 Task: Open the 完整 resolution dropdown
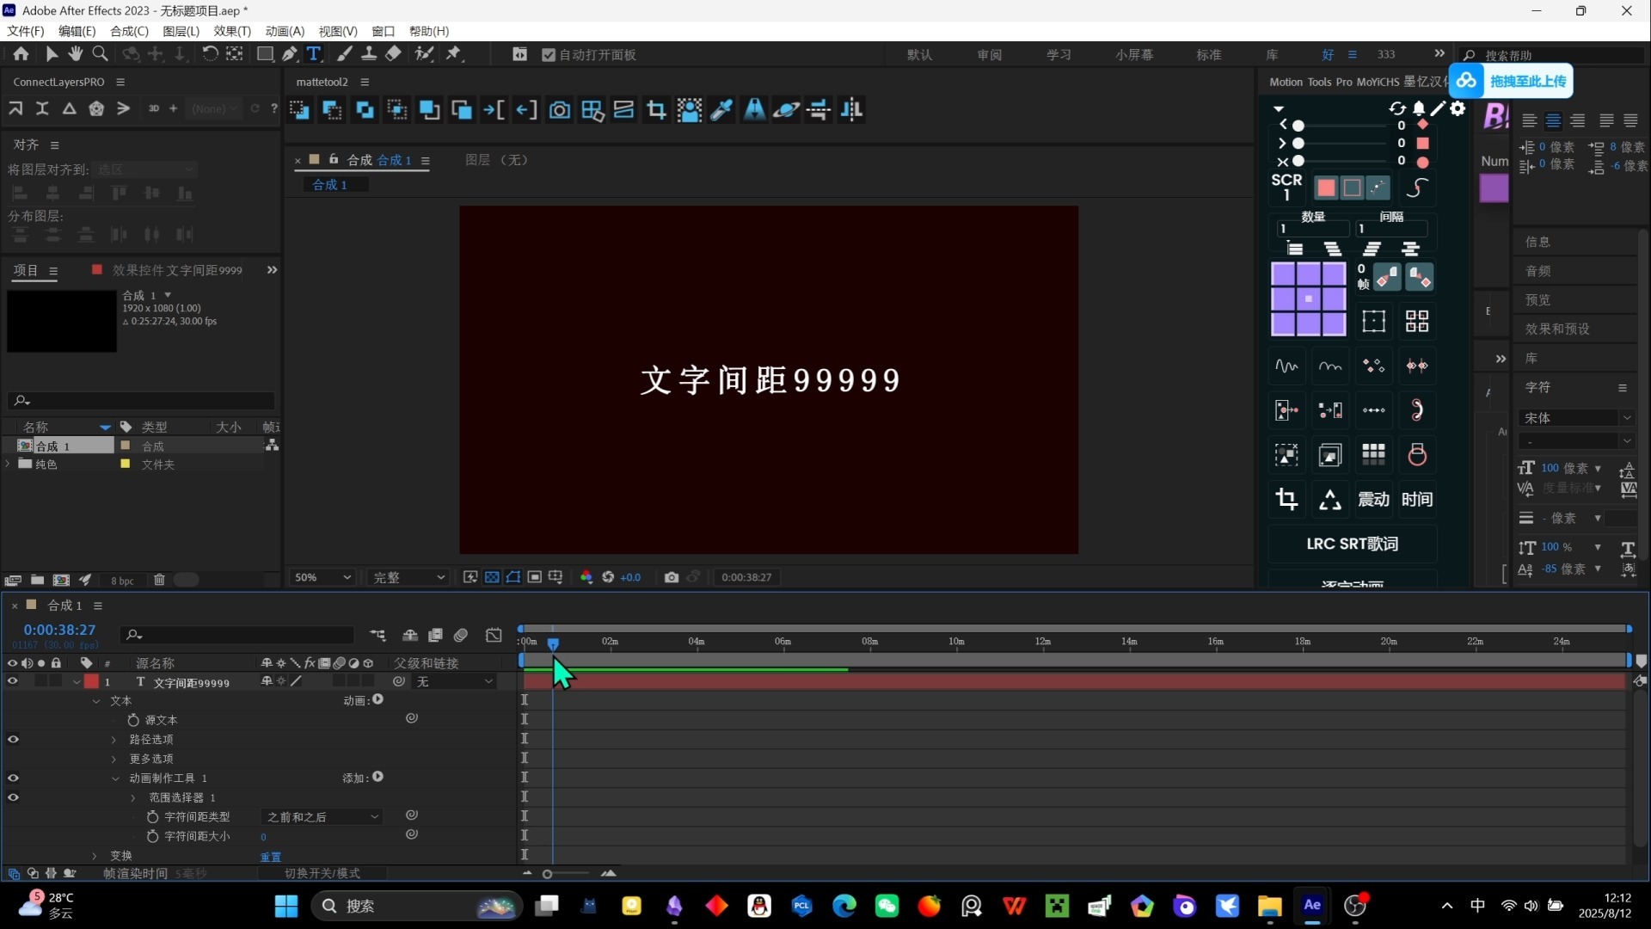[408, 577]
